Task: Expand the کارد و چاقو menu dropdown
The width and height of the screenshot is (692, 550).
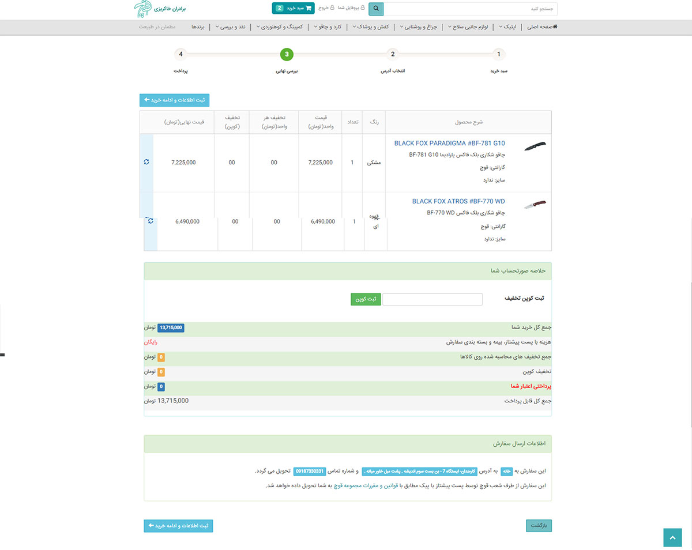Action: (x=331, y=27)
